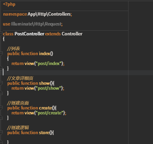Collapse the create() function fold marker
This screenshot has height=144, width=153.
tap(1, 108)
